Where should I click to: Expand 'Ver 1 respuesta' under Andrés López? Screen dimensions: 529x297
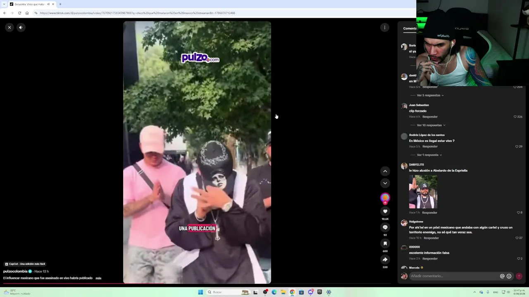pyautogui.click(x=429, y=155)
